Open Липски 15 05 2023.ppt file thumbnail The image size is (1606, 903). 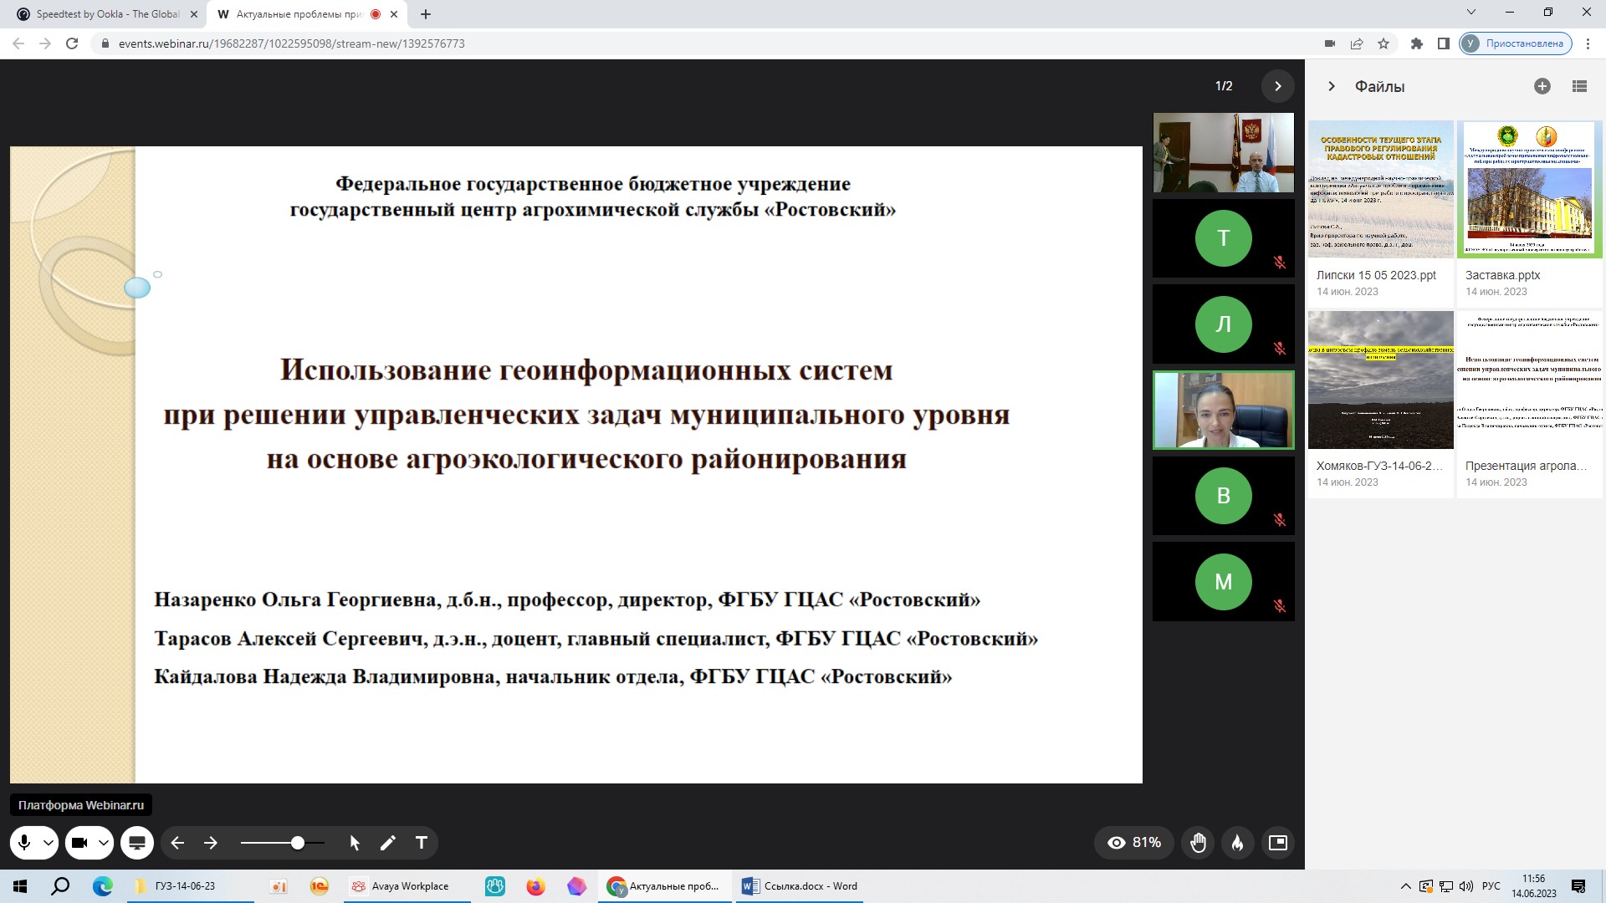1381,189
